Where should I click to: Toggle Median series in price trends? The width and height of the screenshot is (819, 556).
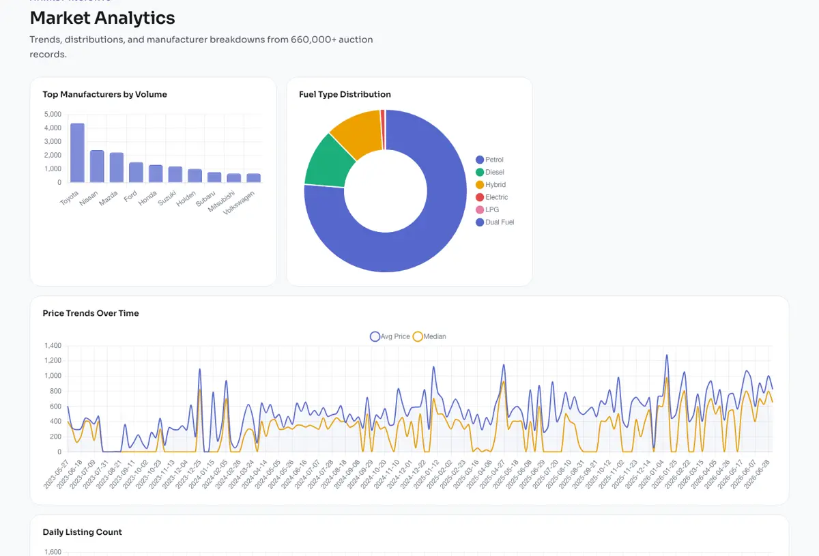tap(430, 336)
